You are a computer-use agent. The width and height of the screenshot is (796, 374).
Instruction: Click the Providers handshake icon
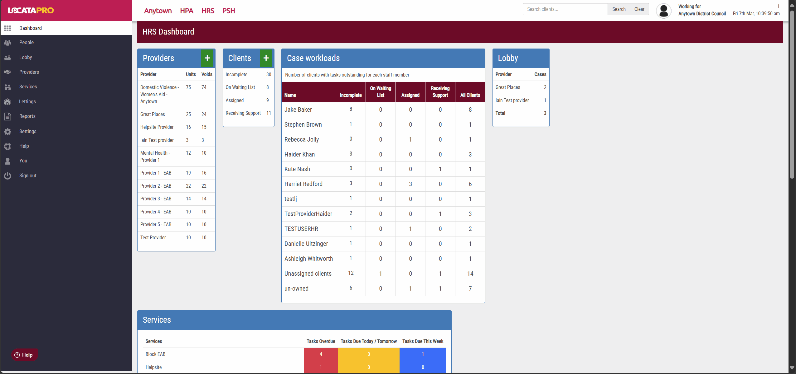point(7,72)
